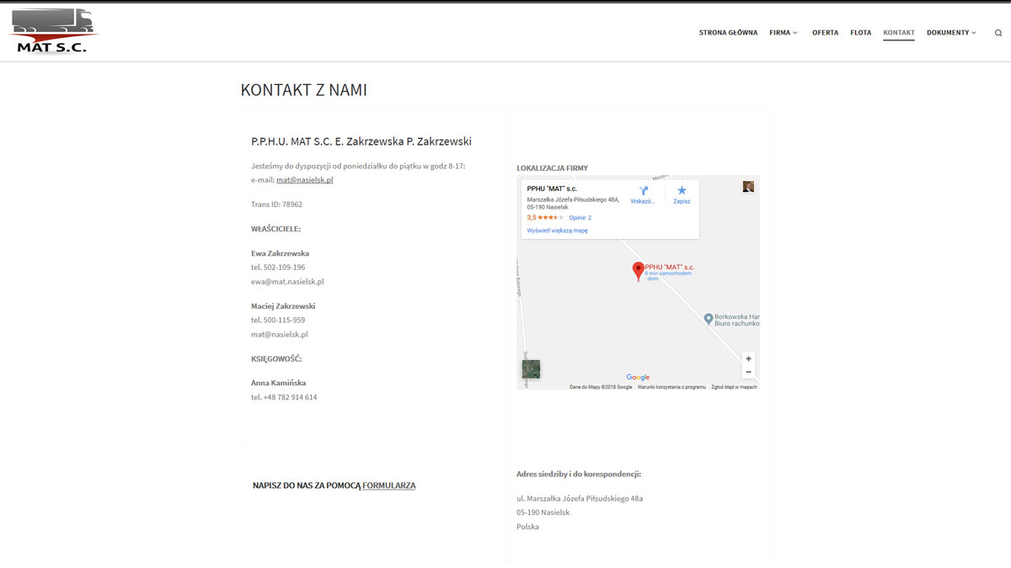Click 'Wyświetl większą mapę' link
This screenshot has height=568, width=1011.
[557, 230]
